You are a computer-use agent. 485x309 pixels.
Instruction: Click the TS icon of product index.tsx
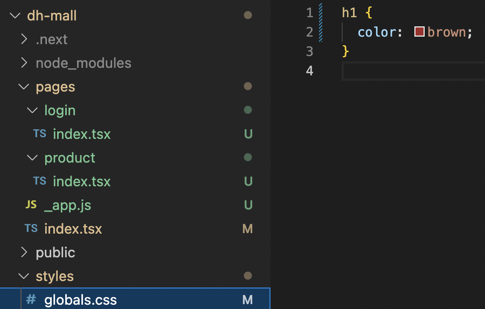[39, 181]
